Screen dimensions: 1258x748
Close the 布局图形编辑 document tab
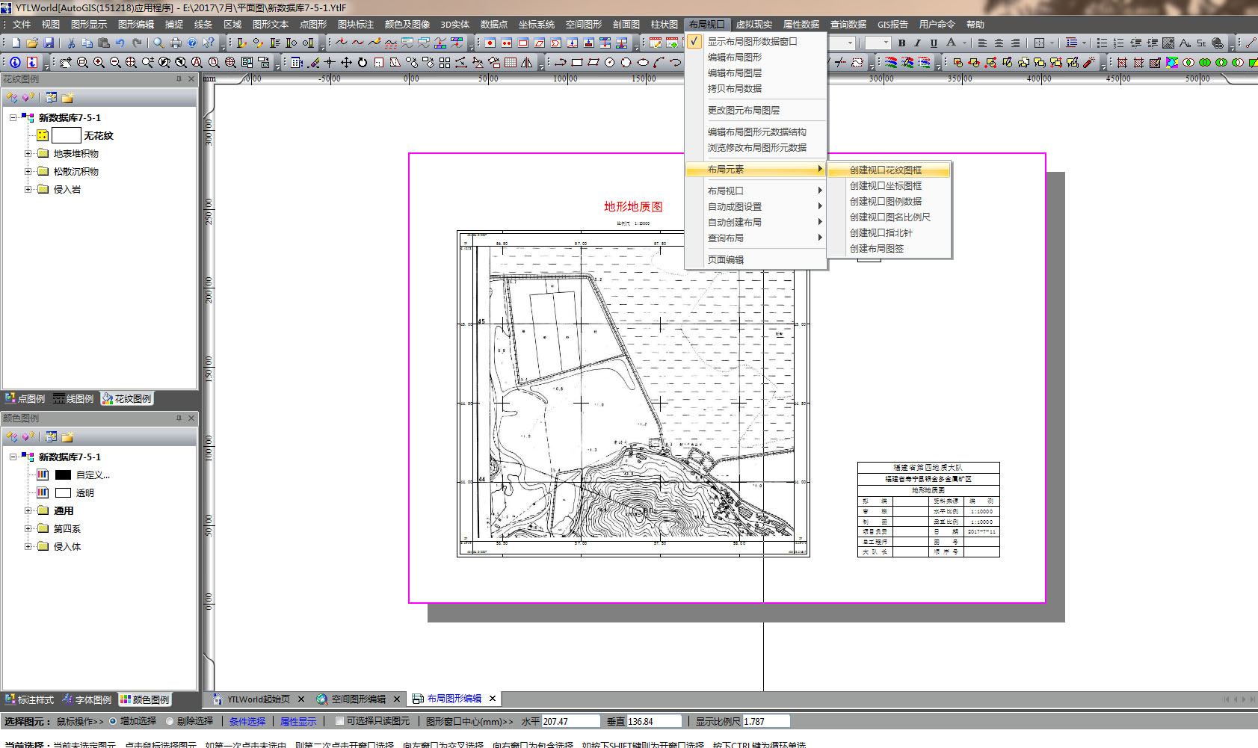(x=493, y=699)
